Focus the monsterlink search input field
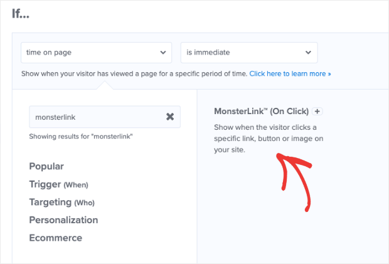The image size is (389, 264). pos(105,117)
